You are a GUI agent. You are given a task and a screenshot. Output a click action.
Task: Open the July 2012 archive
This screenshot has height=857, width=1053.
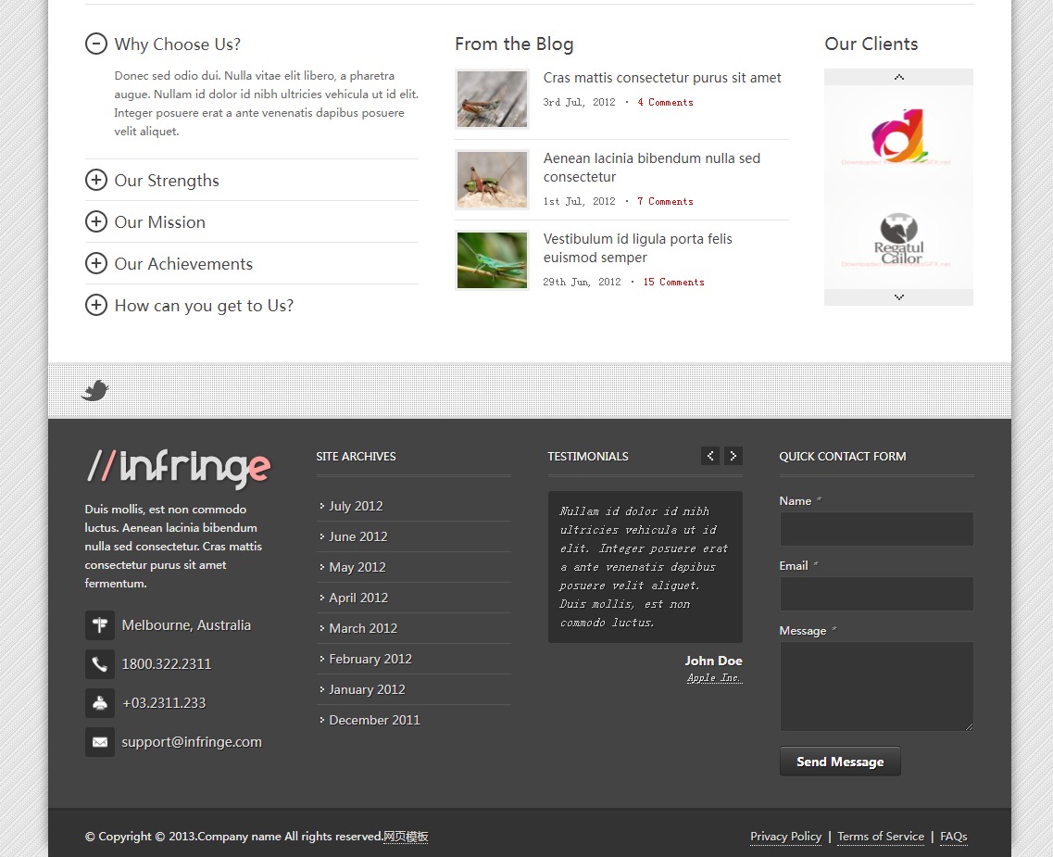pos(356,506)
